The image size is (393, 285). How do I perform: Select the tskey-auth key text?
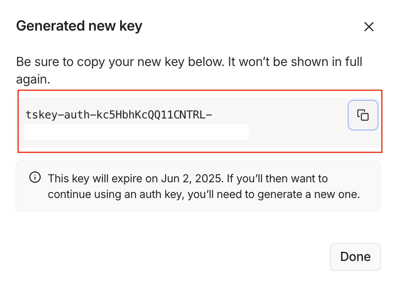(x=119, y=115)
